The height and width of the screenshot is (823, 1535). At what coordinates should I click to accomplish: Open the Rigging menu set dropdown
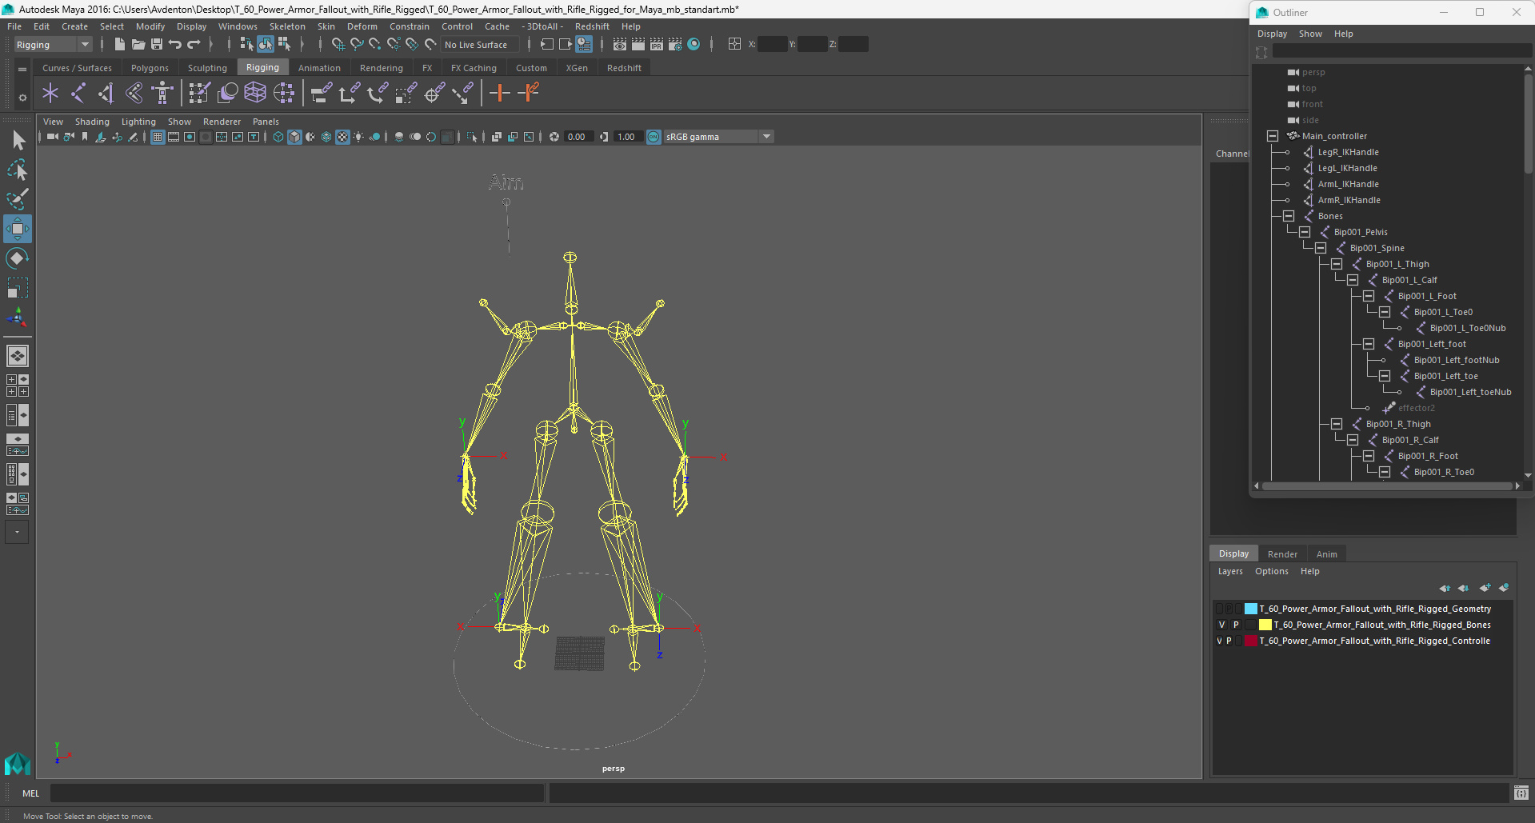click(53, 45)
